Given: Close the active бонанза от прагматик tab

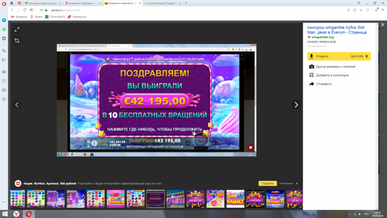Looking at the screenshot, I should pyautogui.click(x=140, y=3).
